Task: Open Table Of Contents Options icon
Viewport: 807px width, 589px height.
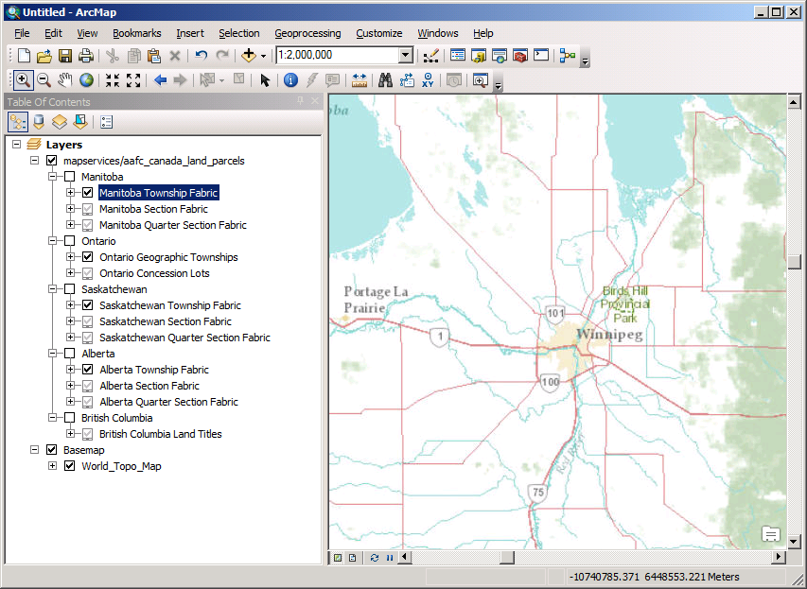Action: pyautogui.click(x=107, y=122)
